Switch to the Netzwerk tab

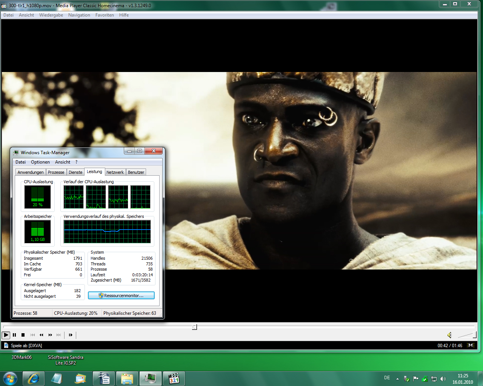[115, 172]
